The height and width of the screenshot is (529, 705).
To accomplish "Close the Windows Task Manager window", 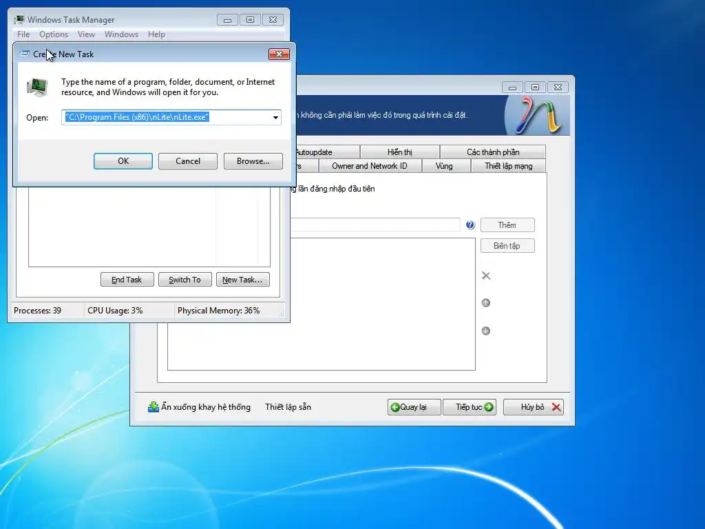I will click(273, 20).
